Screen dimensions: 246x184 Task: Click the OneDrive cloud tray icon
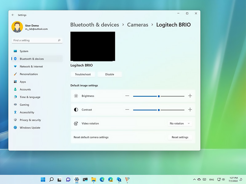199,179
